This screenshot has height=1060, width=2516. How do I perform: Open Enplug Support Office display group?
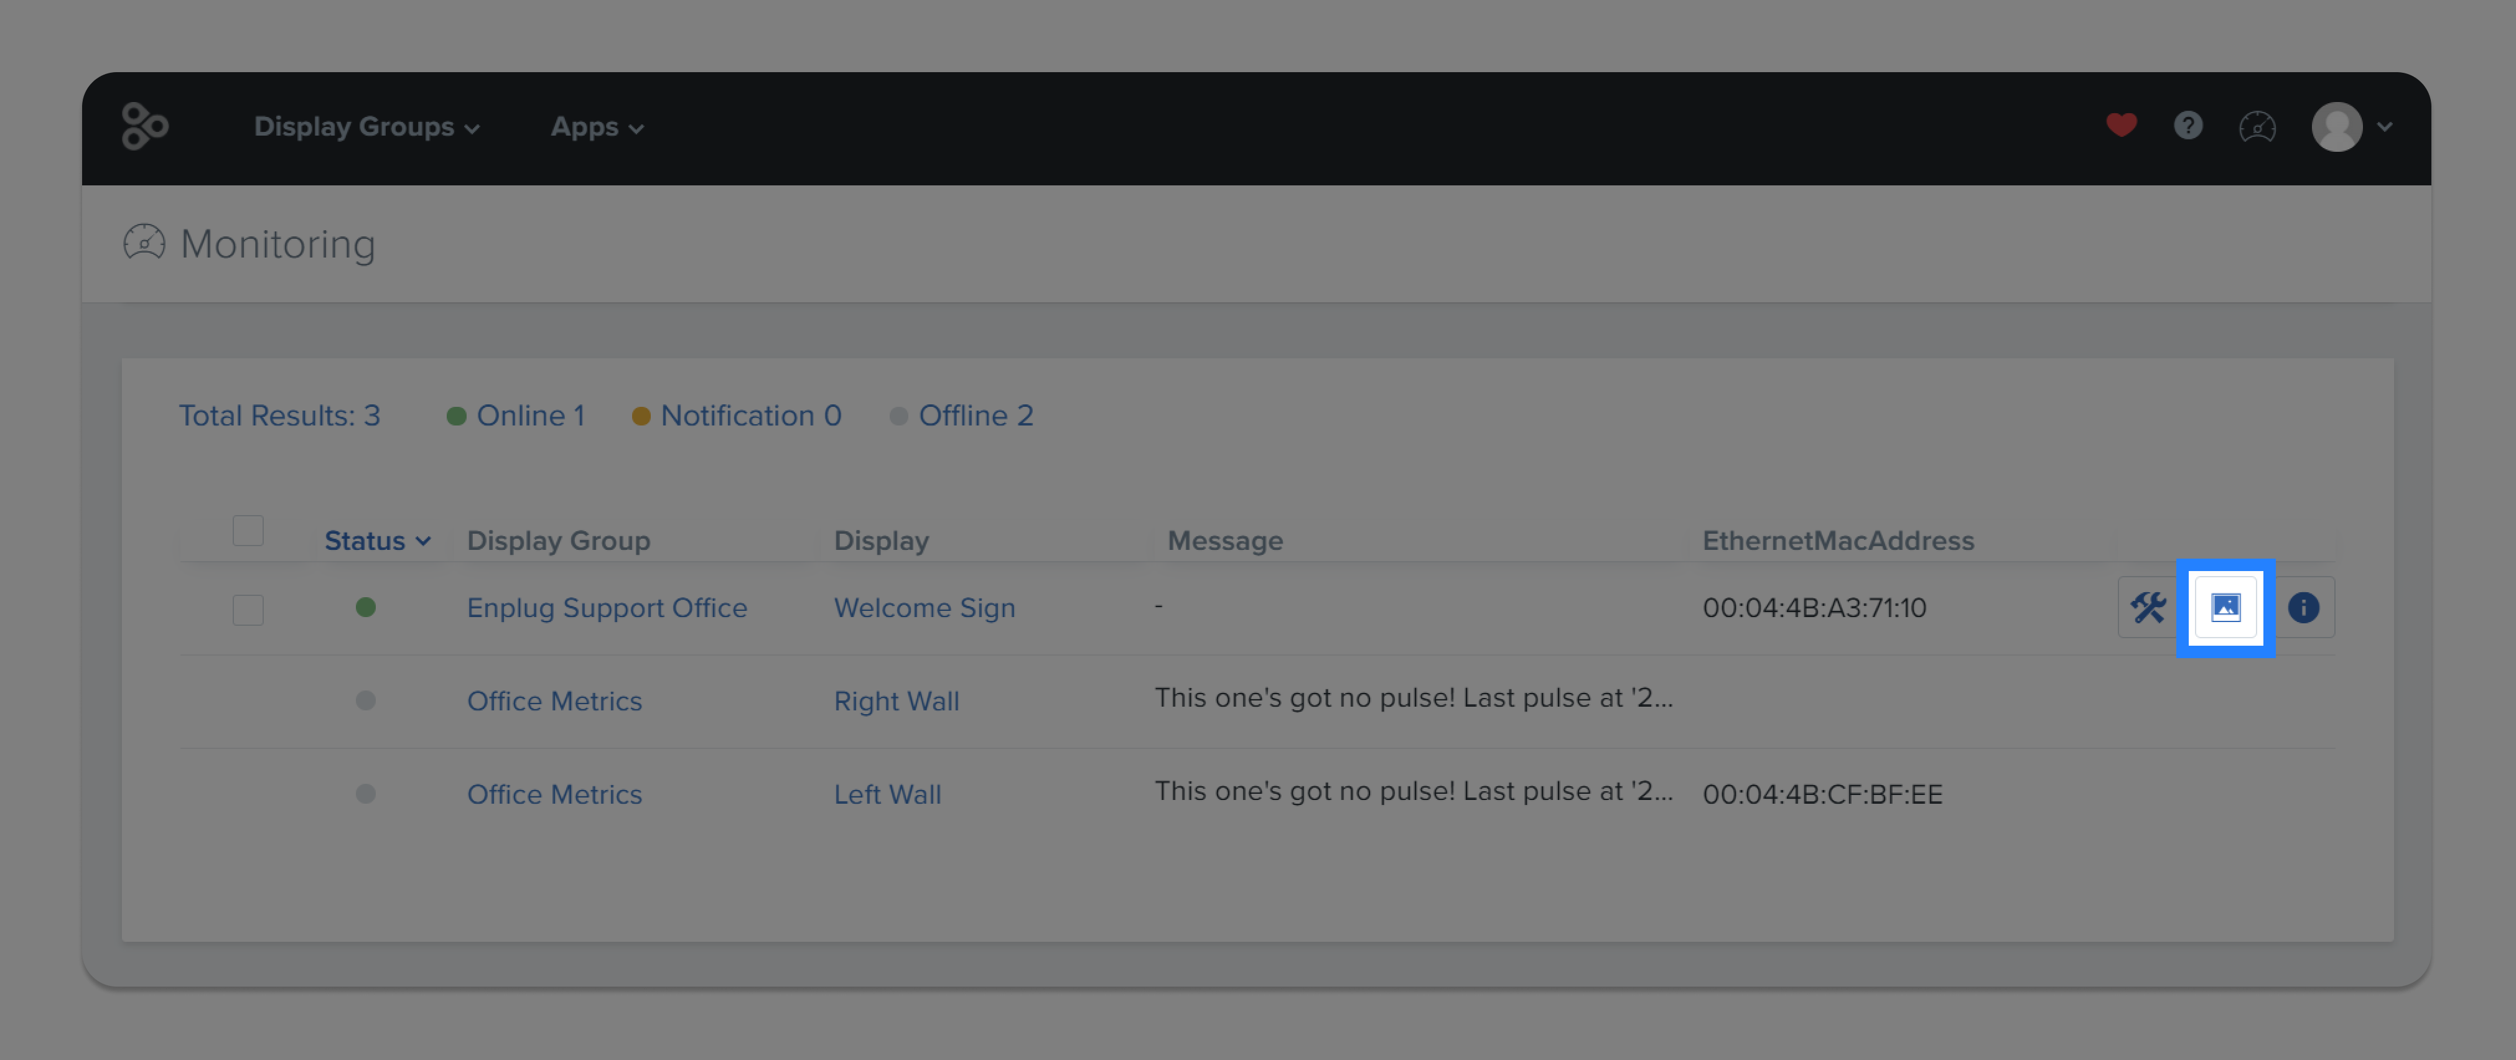pos(607,607)
